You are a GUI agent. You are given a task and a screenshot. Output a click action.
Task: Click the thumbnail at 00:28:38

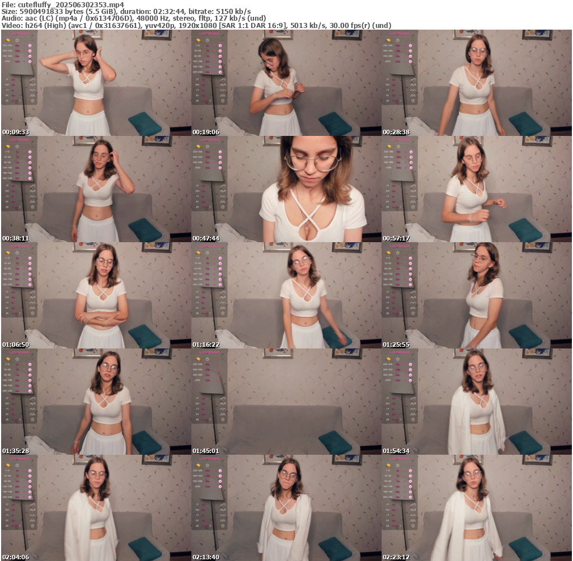tap(476, 83)
